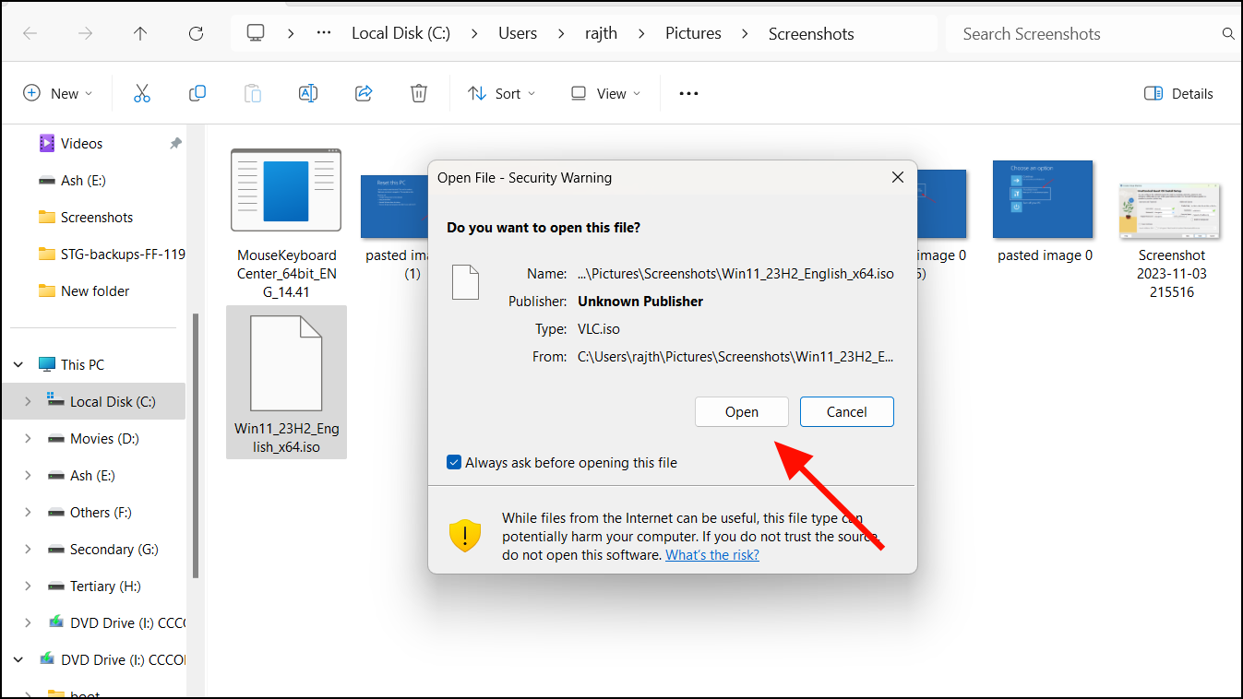Open the See more three-dots menu
Image resolution: width=1243 pixels, height=699 pixels.
[x=688, y=93]
